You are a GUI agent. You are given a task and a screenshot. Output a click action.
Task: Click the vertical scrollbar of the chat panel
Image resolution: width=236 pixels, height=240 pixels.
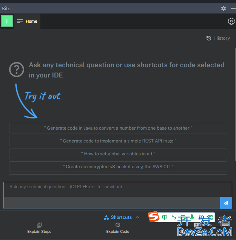coord(235,104)
